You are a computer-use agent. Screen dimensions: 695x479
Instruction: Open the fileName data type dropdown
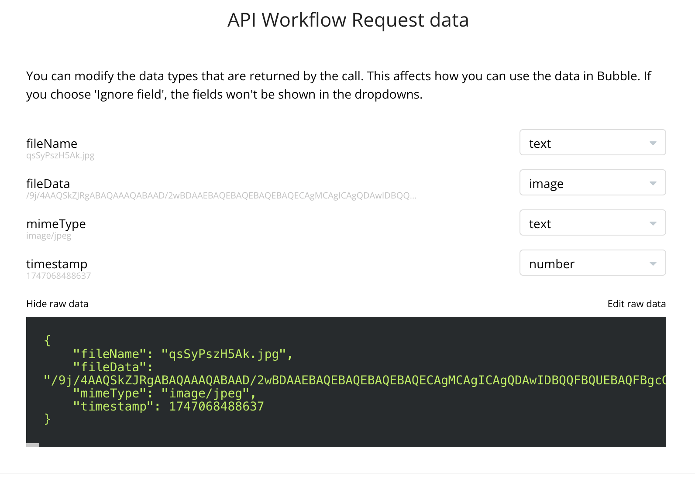point(592,143)
